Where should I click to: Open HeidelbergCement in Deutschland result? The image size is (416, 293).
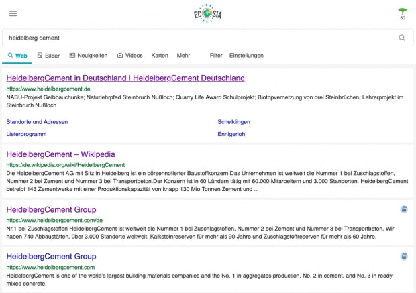tap(125, 78)
